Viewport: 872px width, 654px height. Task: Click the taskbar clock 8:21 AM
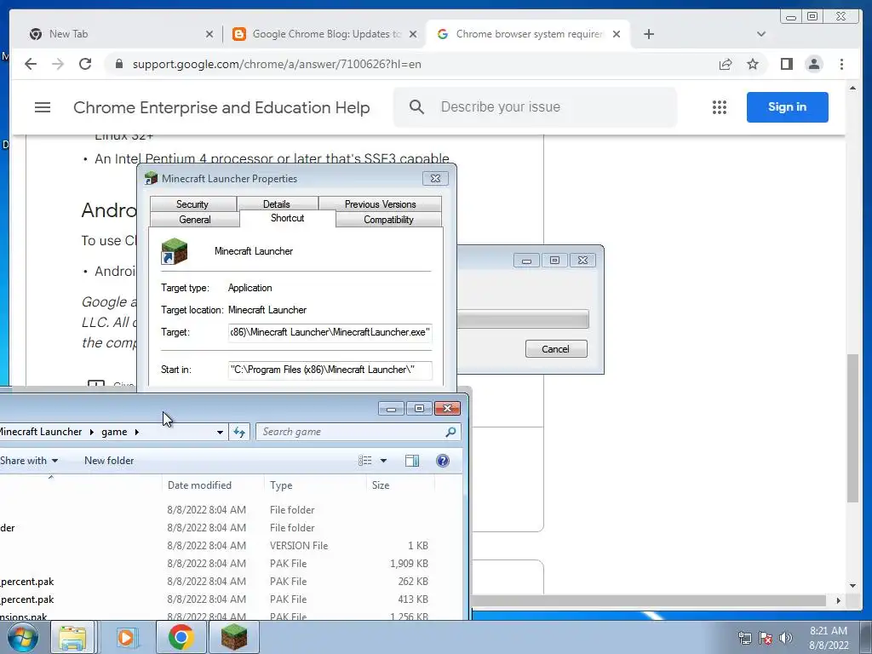(829, 638)
